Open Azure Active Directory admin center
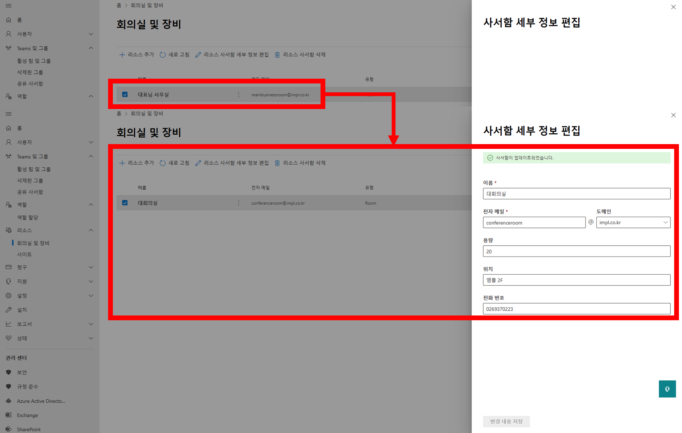This screenshot has width=682, height=433. coord(41,401)
